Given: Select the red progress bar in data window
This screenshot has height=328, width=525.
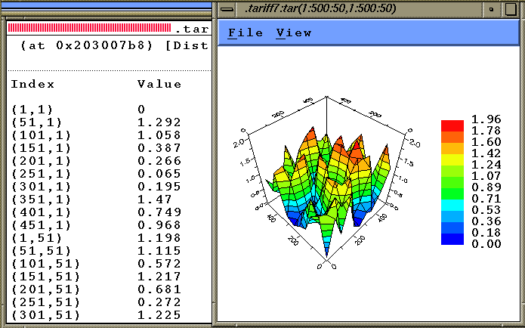Looking at the screenshot, I should click(x=89, y=28).
